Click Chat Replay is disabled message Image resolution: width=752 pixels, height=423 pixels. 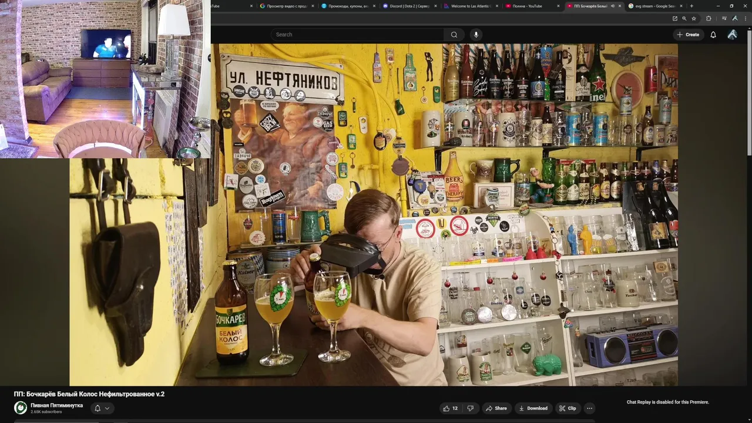click(668, 402)
